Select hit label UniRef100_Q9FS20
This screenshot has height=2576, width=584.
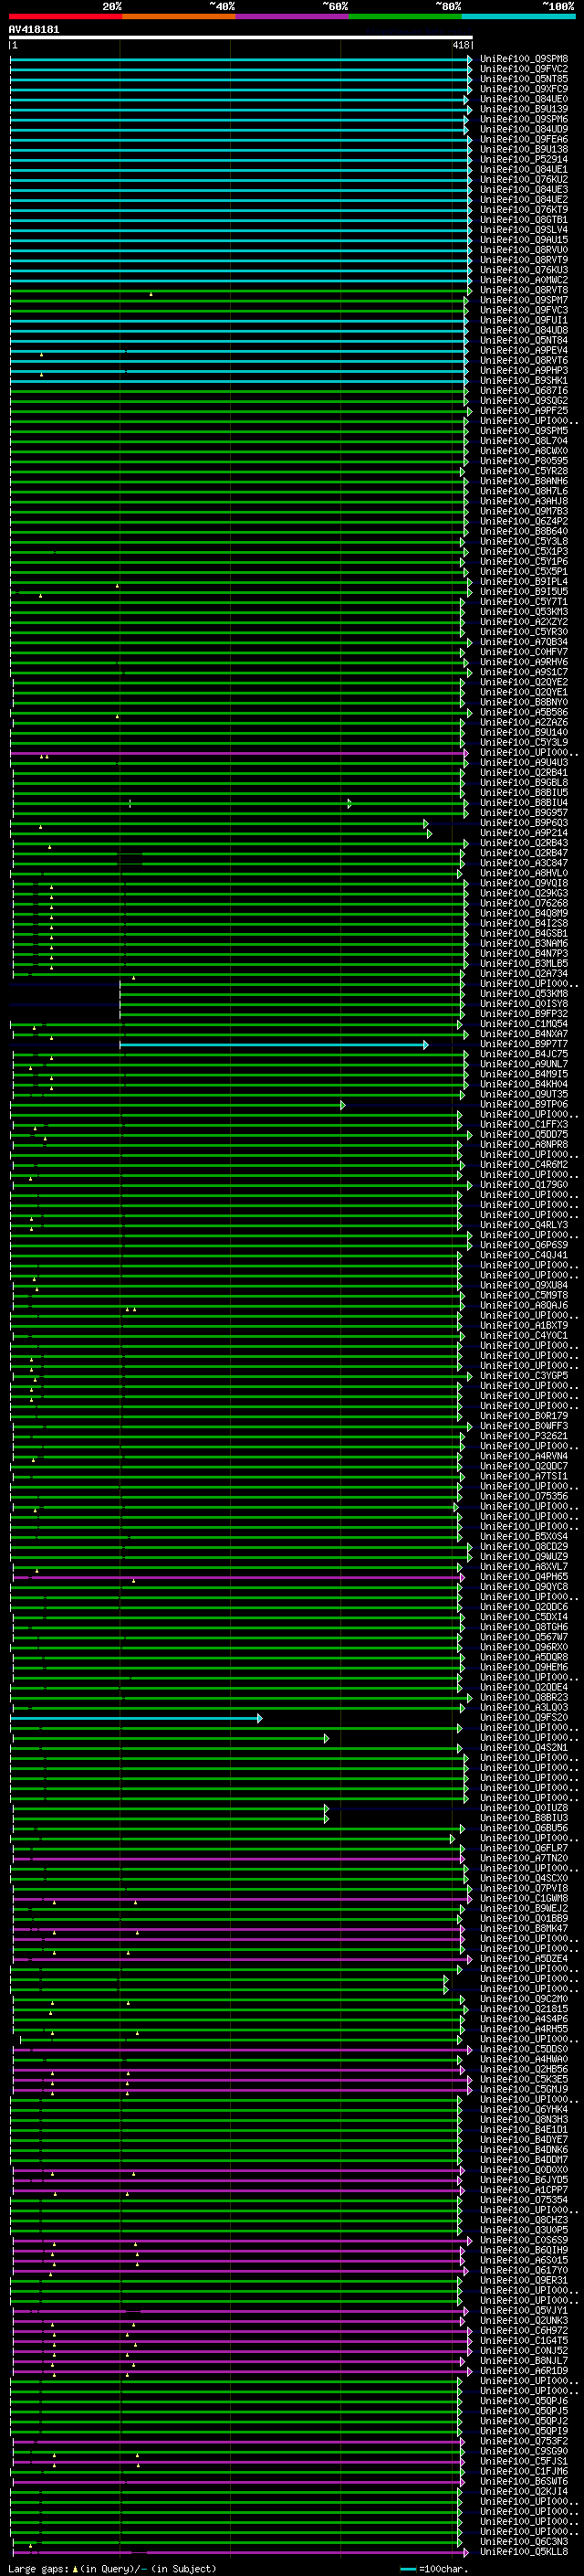click(x=524, y=1718)
